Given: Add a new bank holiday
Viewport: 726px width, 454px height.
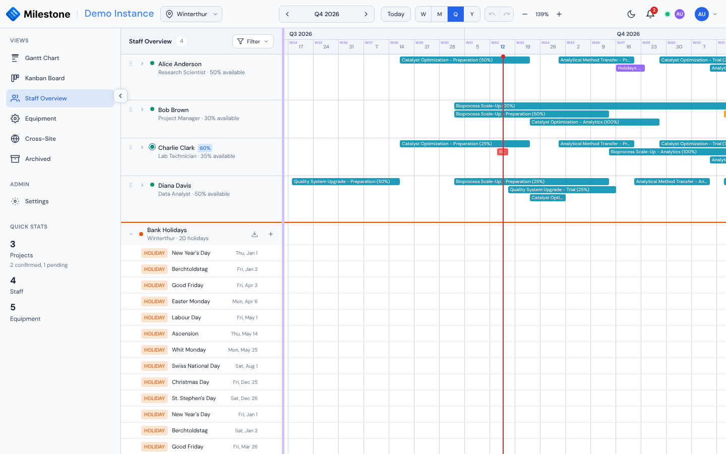Looking at the screenshot, I should pos(271,234).
